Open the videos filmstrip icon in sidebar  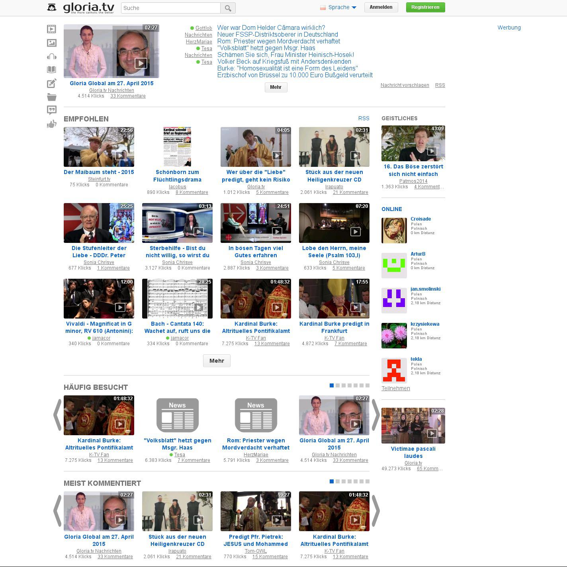click(x=51, y=29)
